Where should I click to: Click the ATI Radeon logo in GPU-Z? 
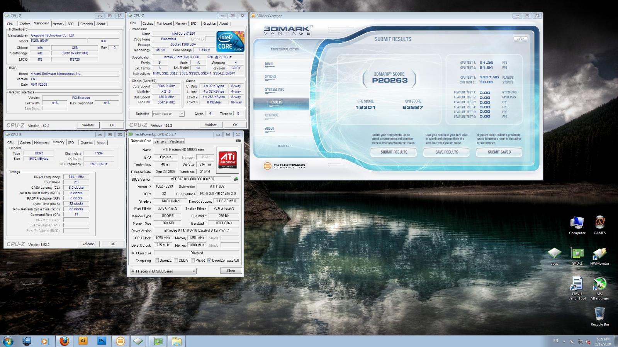(x=228, y=160)
